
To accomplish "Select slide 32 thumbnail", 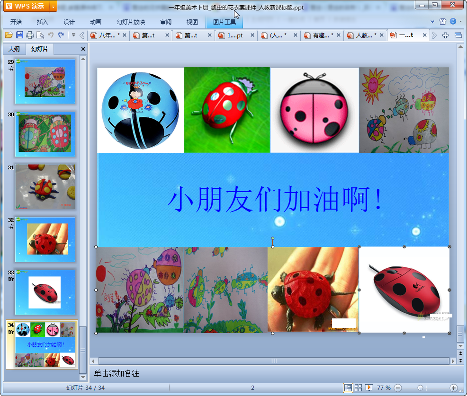I will [45, 239].
